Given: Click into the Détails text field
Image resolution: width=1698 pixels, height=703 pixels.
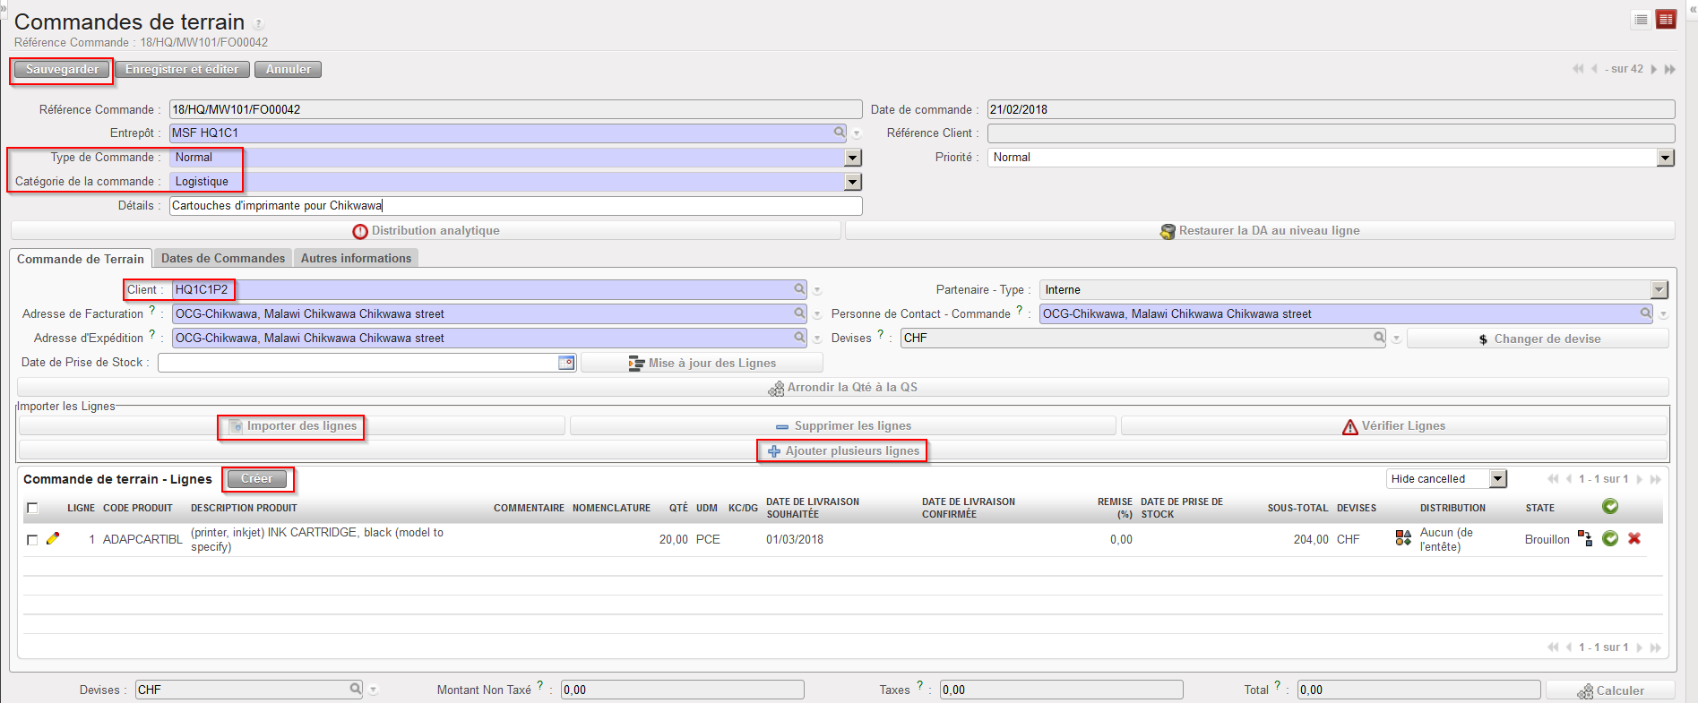Looking at the screenshot, I should coord(515,206).
